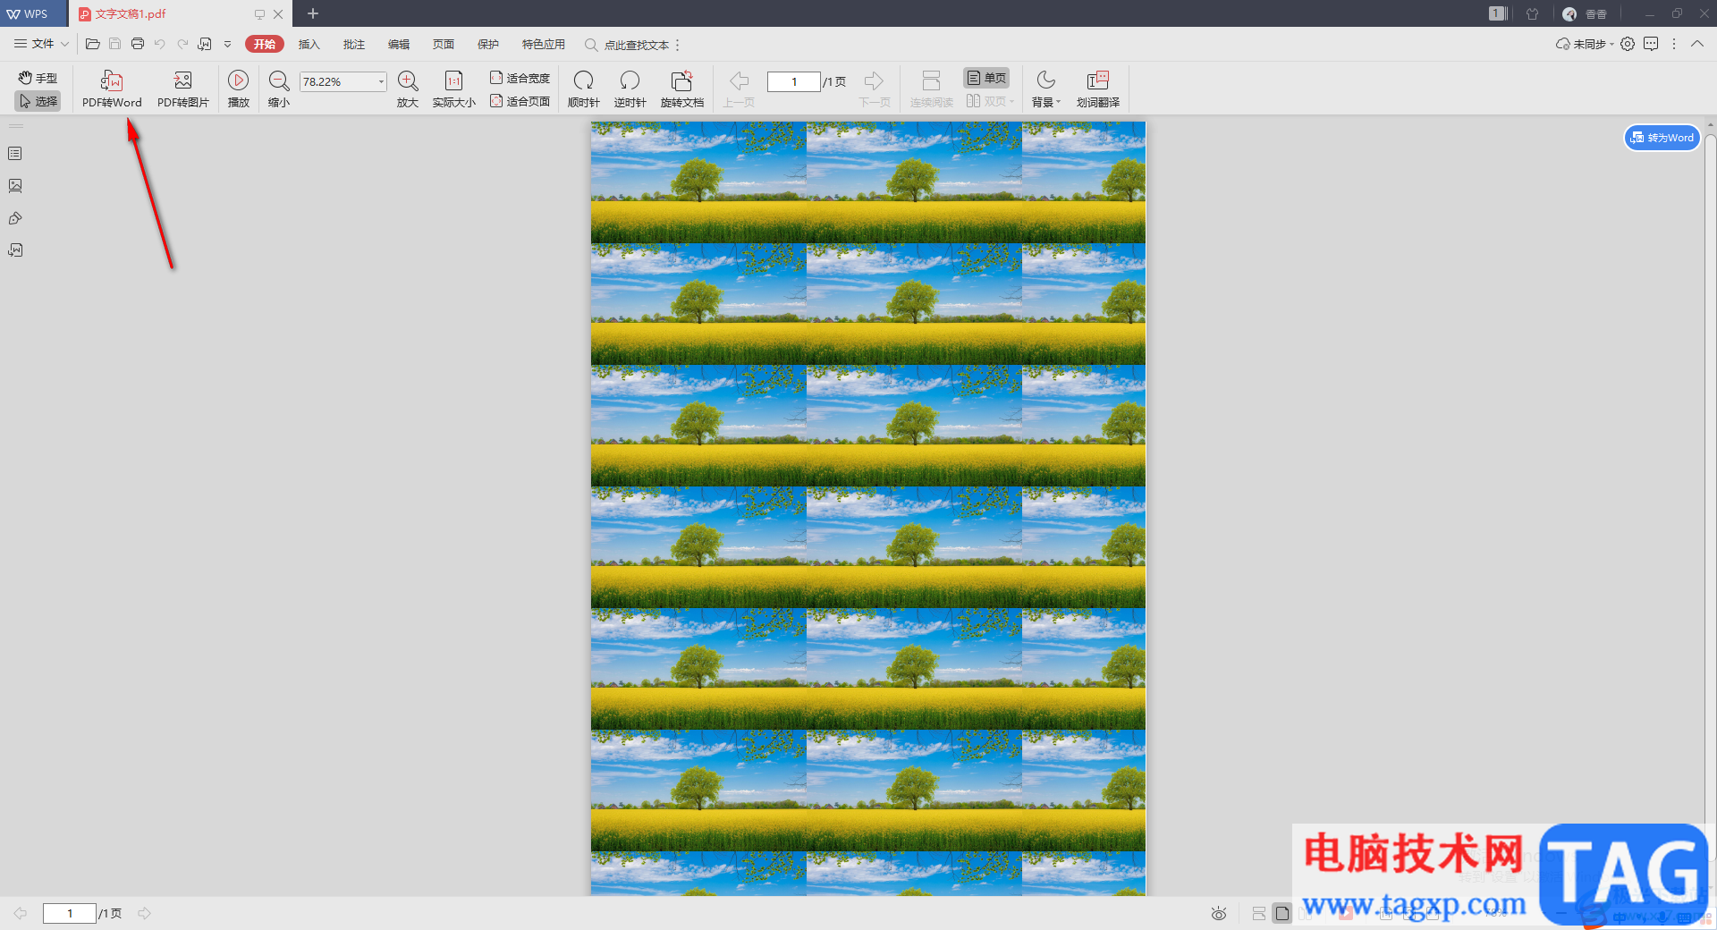Image resolution: width=1717 pixels, height=930 pixels.
Task: Switch to the 开始 tab
Action: (x=265, y=44)
